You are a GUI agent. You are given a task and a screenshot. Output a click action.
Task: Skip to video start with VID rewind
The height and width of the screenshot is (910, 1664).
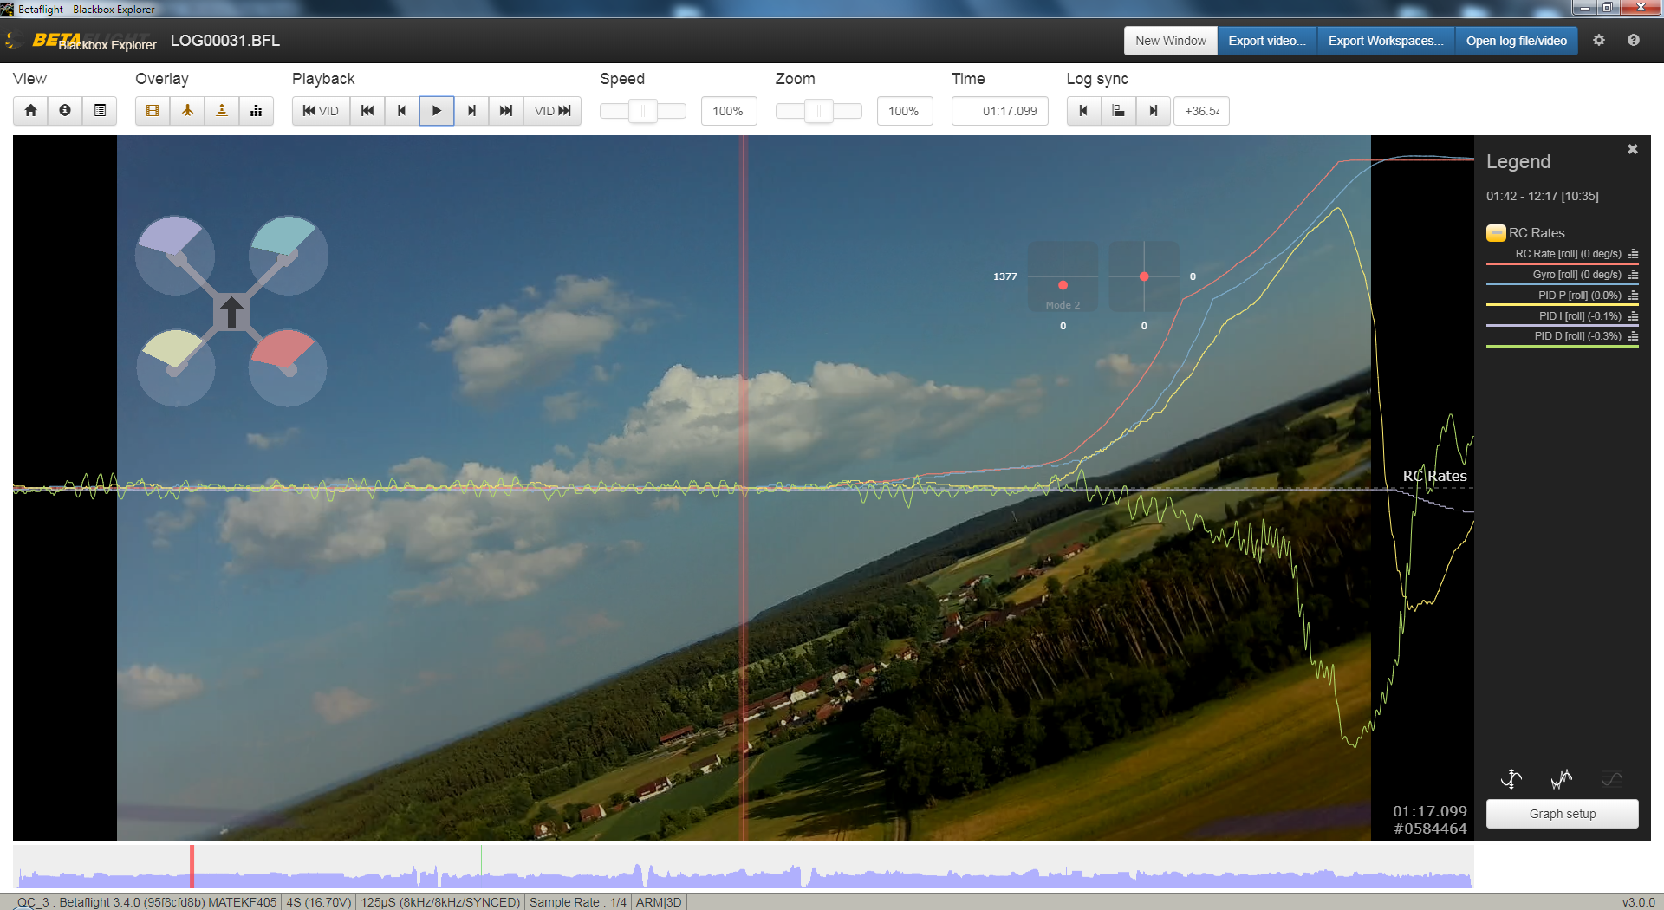click(320, 110)
